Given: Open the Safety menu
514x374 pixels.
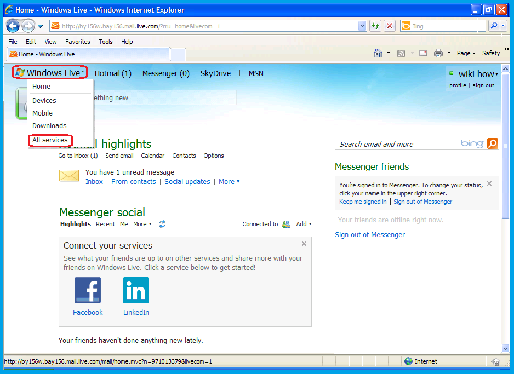Looking at the screenshot, I should click(x=491, y=53).
